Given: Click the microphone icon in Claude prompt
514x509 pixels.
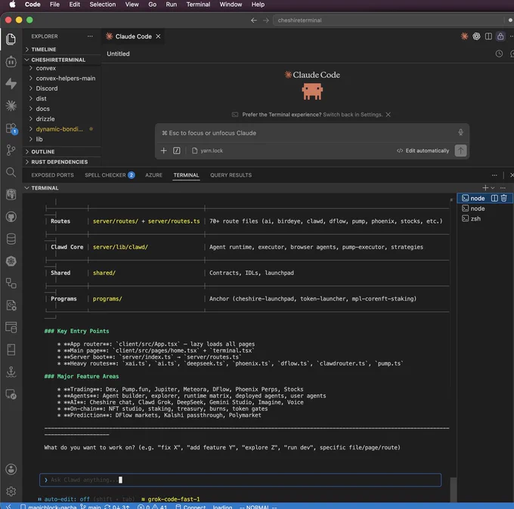Looking at the screenshot, I should tap(460, 132).
